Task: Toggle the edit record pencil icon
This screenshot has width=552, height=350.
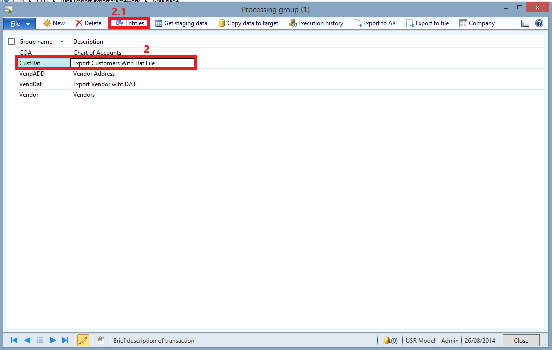Action: (83, 340)
